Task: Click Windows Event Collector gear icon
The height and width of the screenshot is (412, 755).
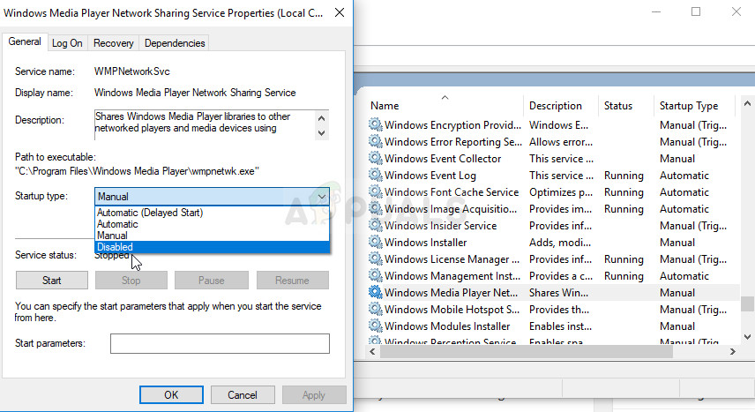Action: pos(376,159)
